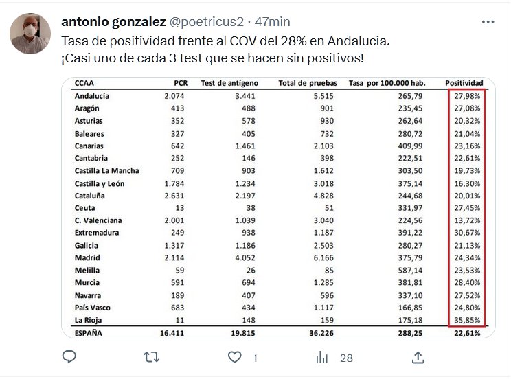The width and height of the screenshot is (511, 379).
Task: Click the Madrid row label in the table
Action: click(x=87, y=257)
